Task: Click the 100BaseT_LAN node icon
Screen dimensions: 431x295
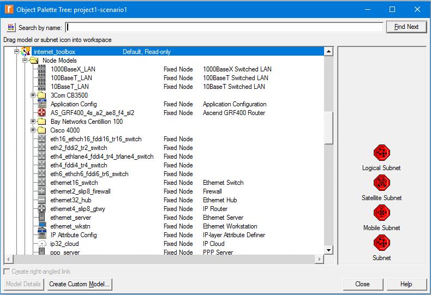Action: click(x=42, y=78)
